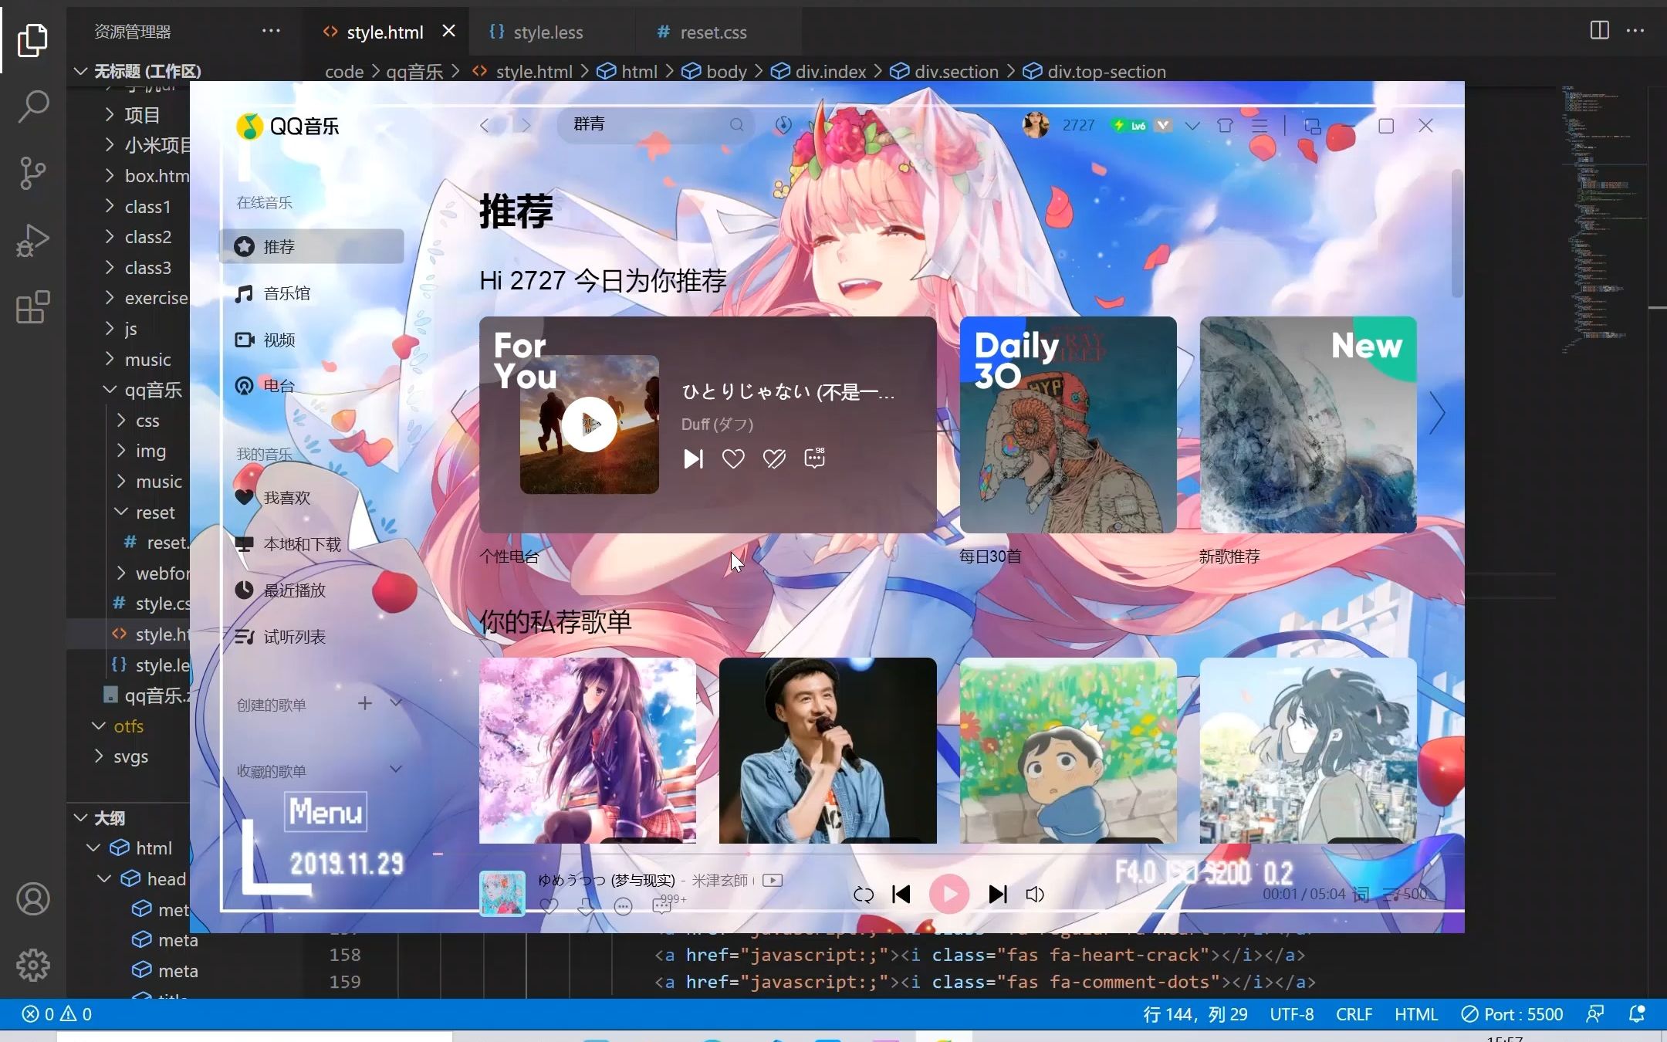Toggle lyrics with the 词 button
The height and width of the screenshot is (1042, 1667).
(x=1361, y=894)
